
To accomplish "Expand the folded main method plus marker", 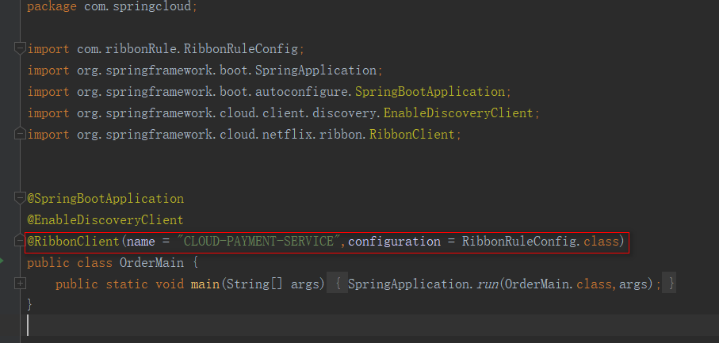I will click(20, 284).
